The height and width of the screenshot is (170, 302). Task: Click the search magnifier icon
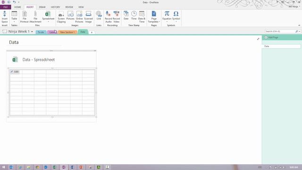pos(297,31)
